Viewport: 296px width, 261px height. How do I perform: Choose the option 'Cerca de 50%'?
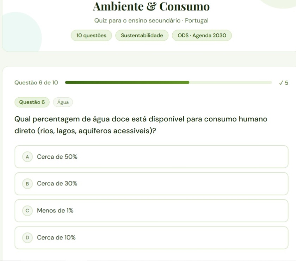[x=152, y=157]
